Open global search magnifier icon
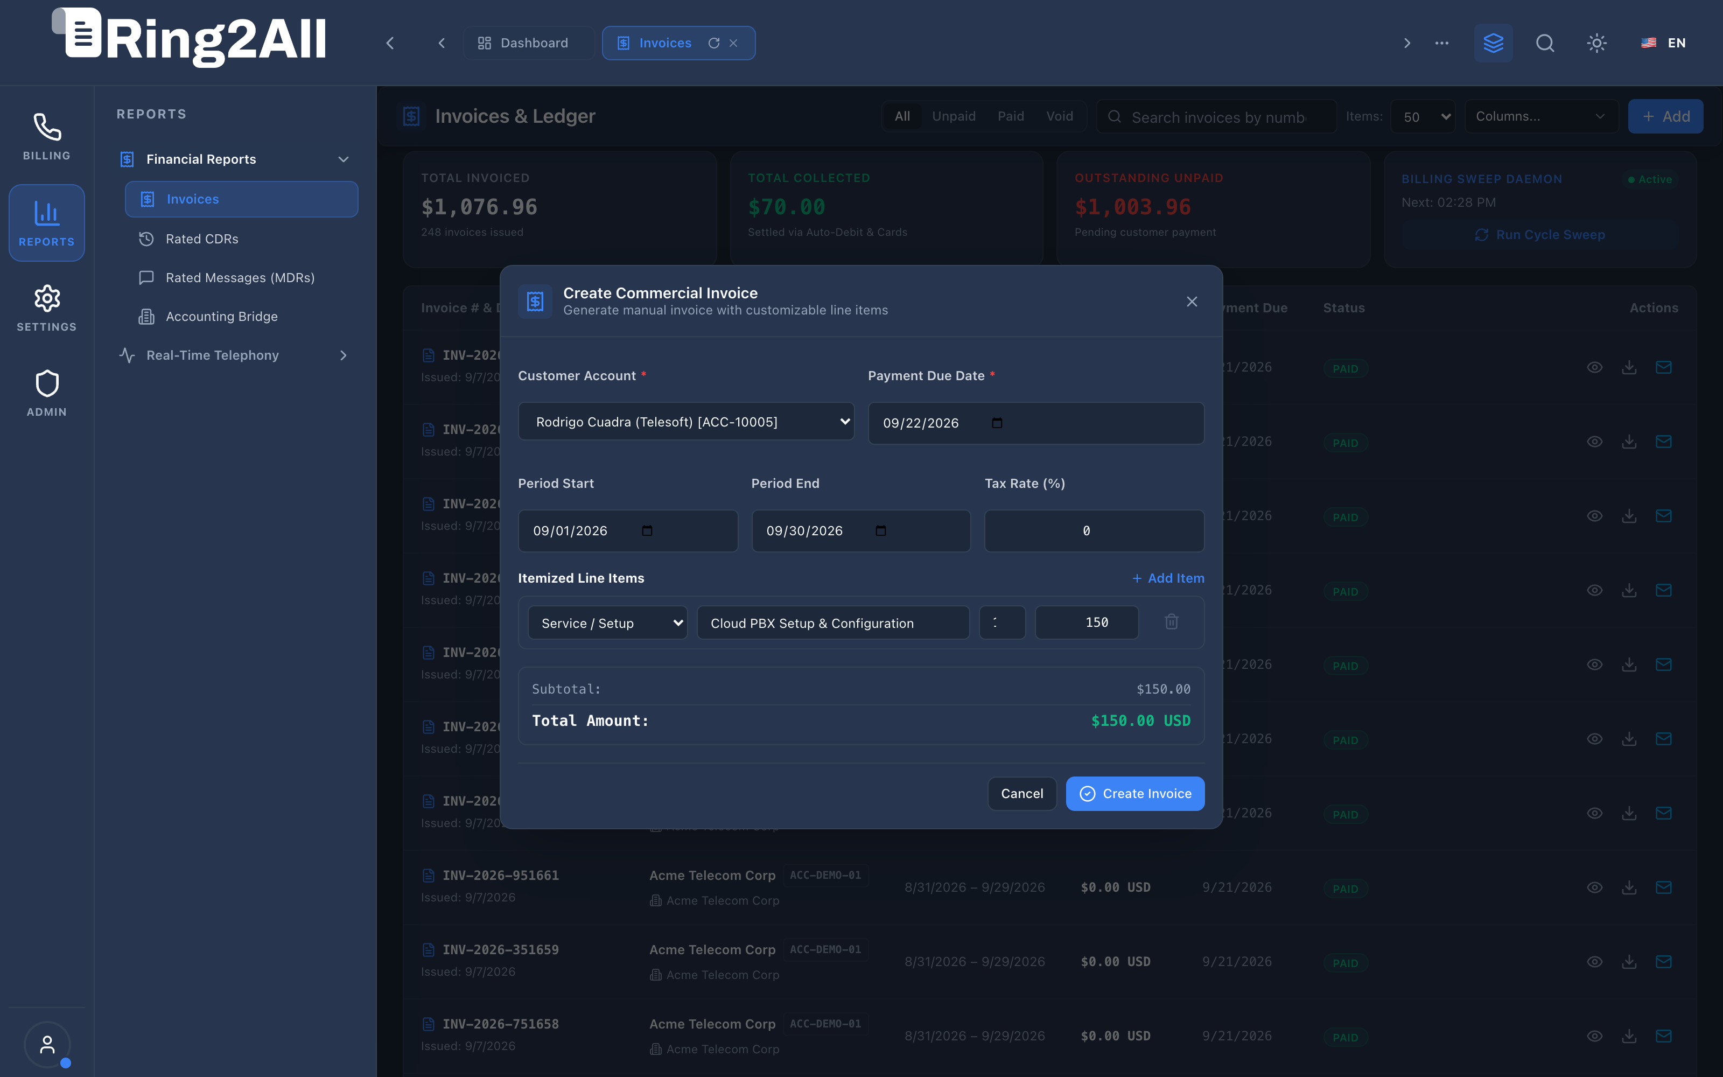This screenshot has height=1077, width=1723. coord(1545,43)
